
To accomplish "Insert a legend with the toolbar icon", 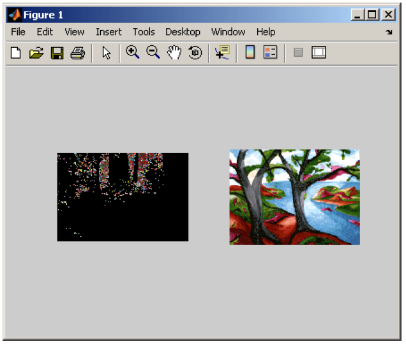I will [270, 52].
